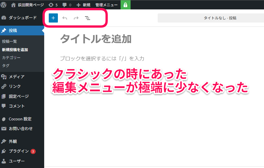Open プラグイン menu with badge 3
Screen dimensions: 264x168
click(19, 151)
